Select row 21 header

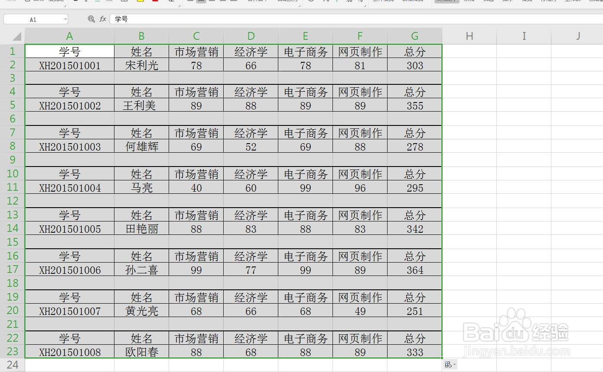click(13, 324)
